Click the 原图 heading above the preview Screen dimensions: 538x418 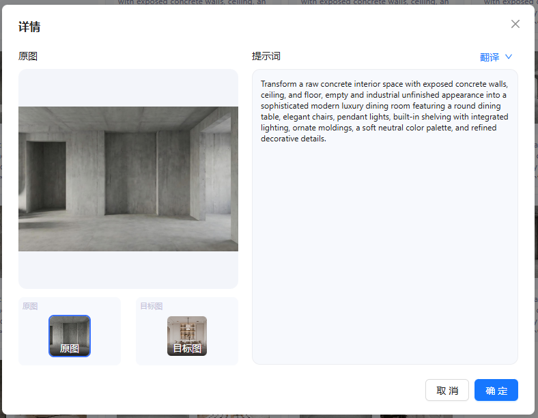click(28, 56)
